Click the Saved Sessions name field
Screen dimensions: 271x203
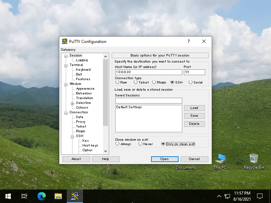coord(149,100)
